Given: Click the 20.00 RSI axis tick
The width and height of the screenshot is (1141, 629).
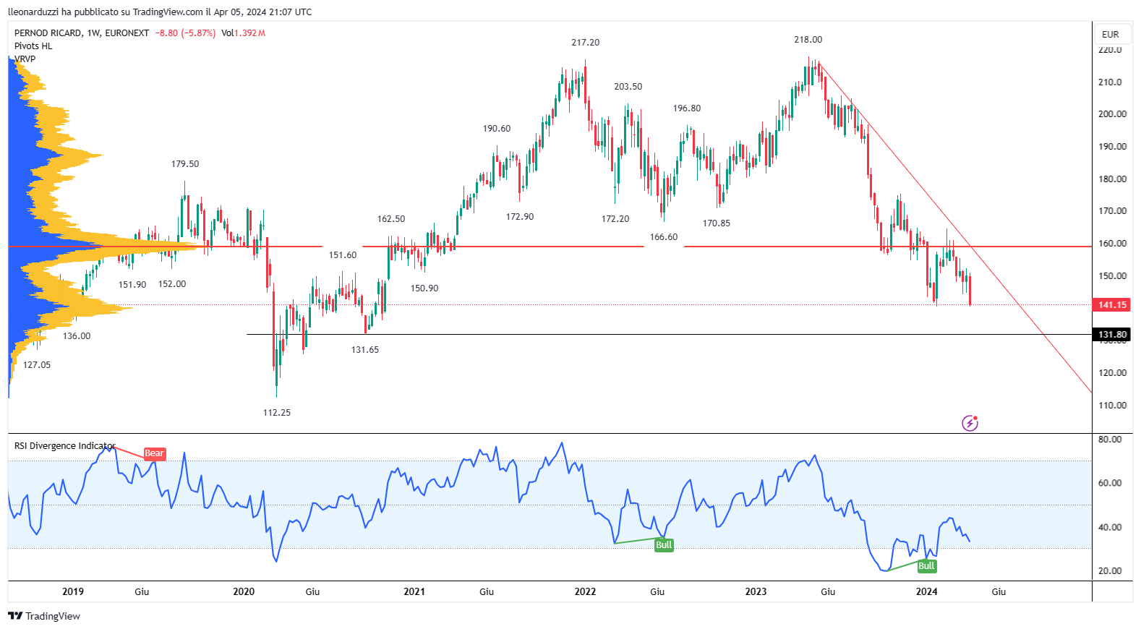Looking at the screenshot, I should pyautogui.click(x=1110, y=571).
